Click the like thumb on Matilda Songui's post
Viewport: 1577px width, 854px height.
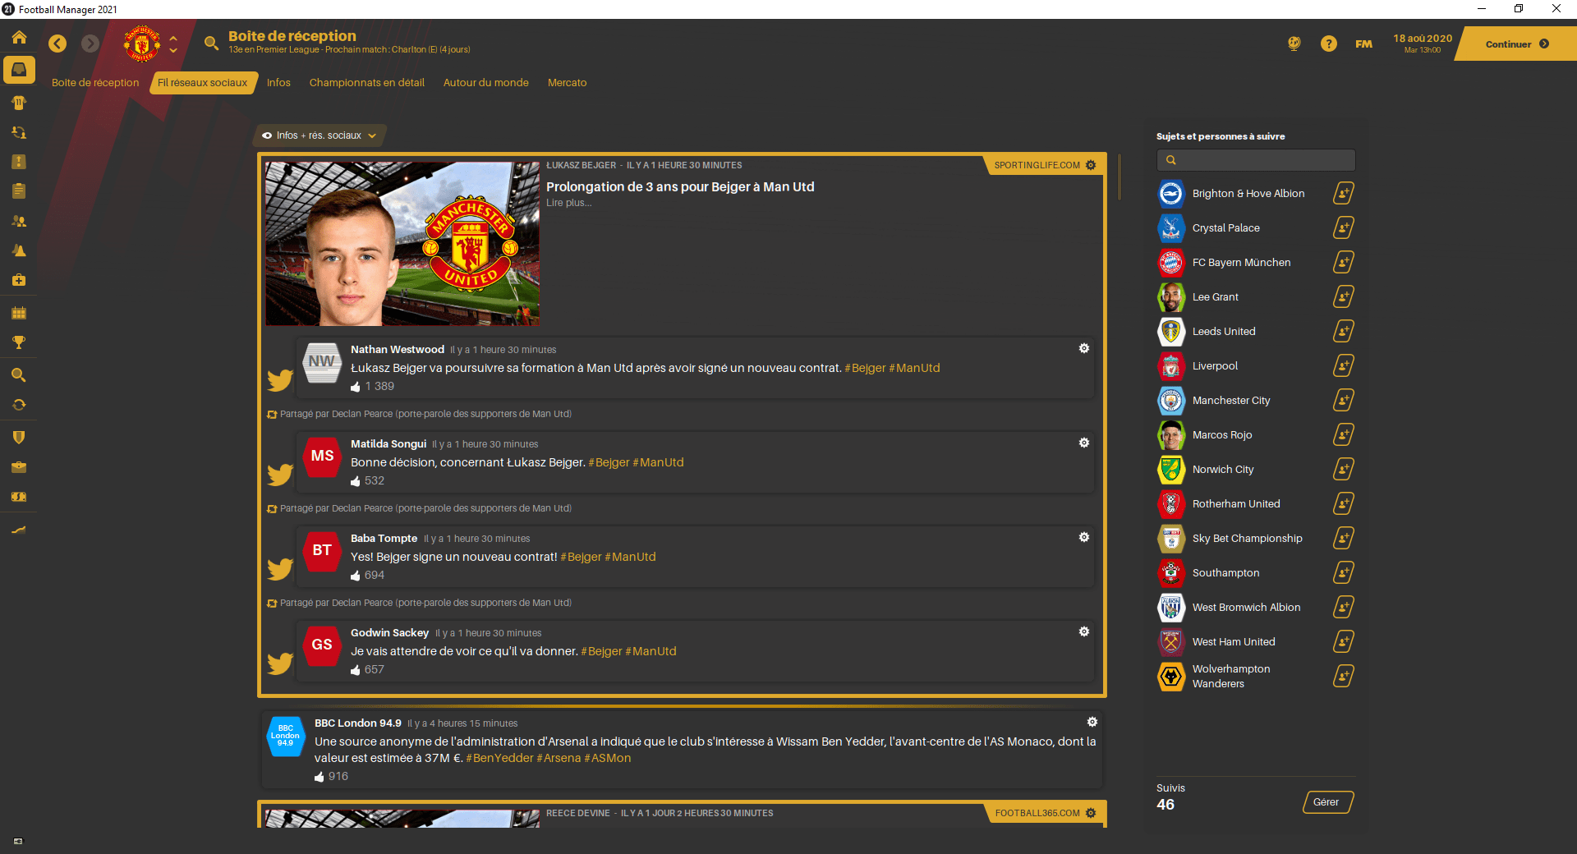(356, 481)
